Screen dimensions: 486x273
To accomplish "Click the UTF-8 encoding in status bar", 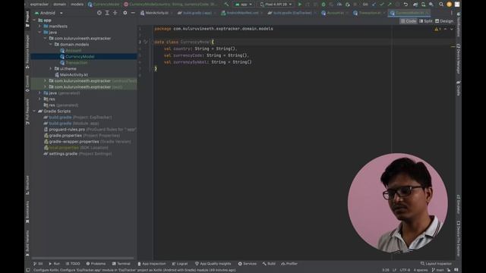I will coord(405,270).
